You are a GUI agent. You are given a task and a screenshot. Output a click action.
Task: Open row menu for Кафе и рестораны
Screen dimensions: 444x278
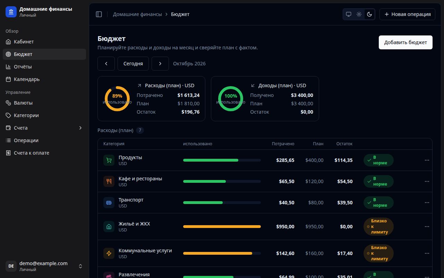point(427,181)
